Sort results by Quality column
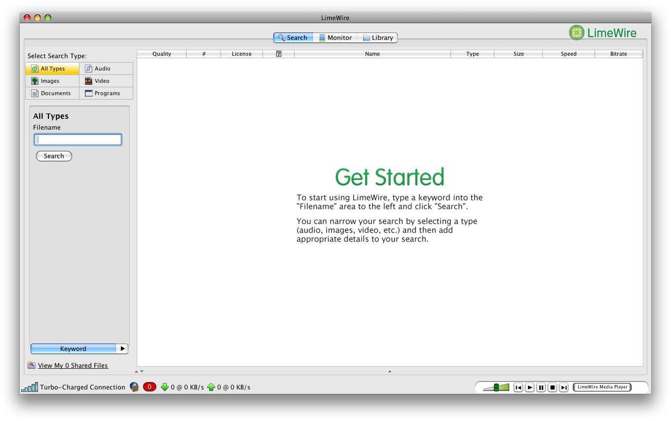 coord(162,54)
